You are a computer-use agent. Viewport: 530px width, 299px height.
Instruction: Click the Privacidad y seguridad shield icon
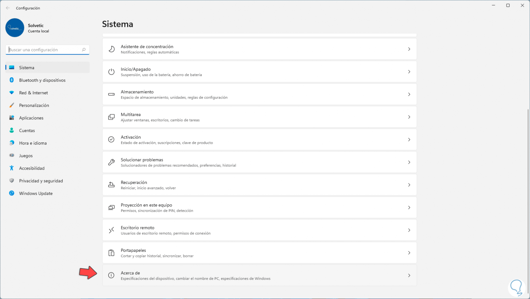[x=12, y=181]
